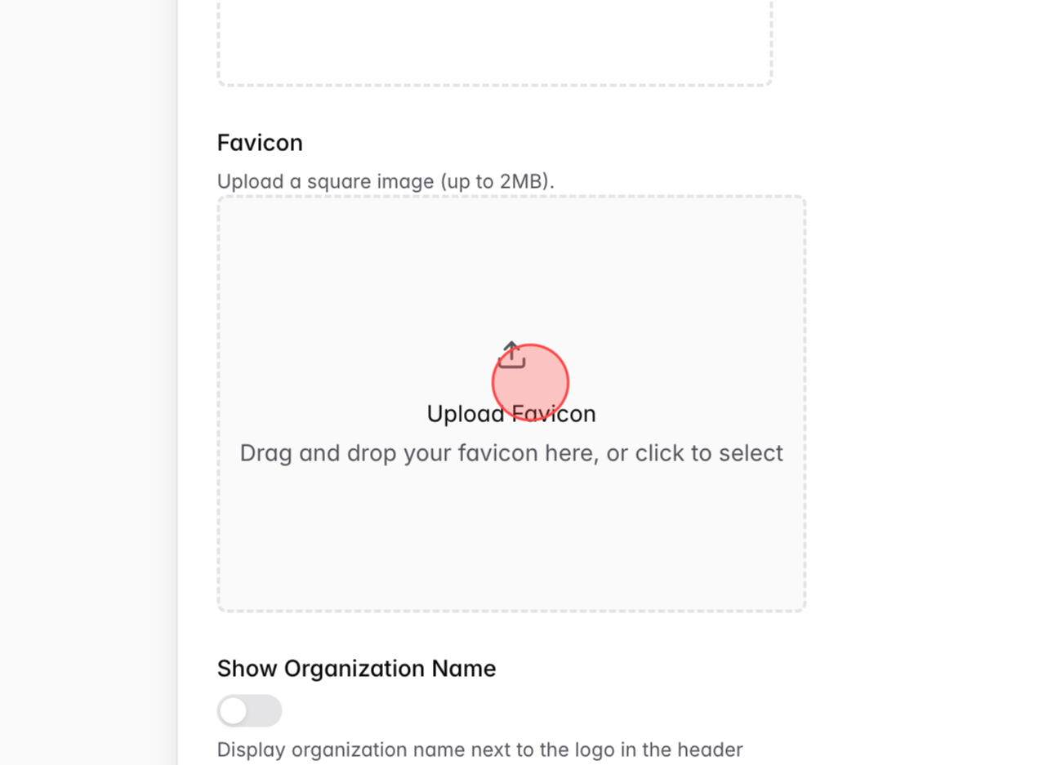Click the Favicon section heading

coord(259,142)
